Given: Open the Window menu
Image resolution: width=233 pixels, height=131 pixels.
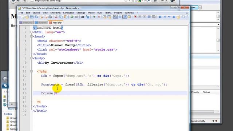Looking at the screenshot, I should point(129,13).
